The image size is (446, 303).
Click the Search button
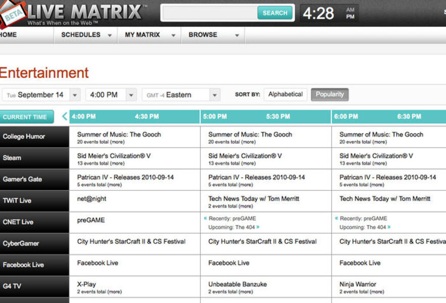coord(275,13)
